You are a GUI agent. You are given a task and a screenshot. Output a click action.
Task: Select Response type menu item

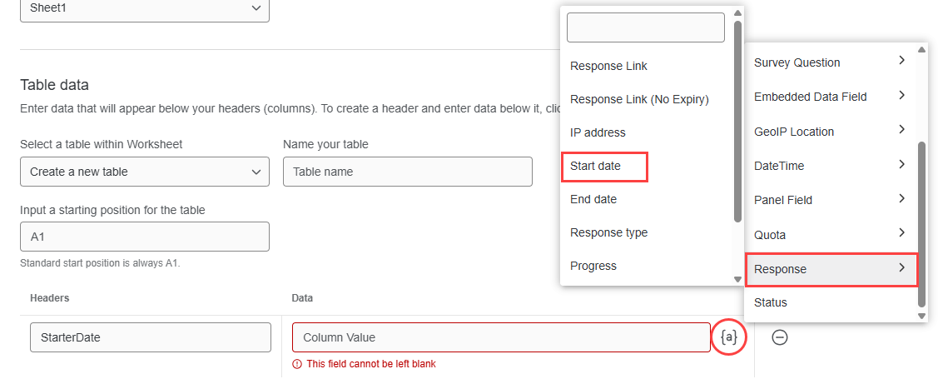point(609,232)
